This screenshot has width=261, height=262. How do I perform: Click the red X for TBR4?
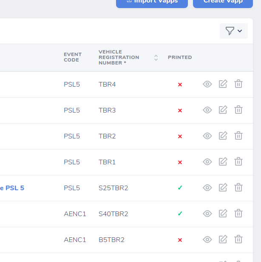click(x=180, y=85)
